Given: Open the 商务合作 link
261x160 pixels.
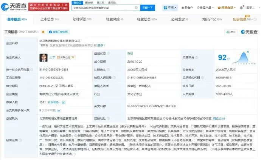Looking at the screenshot, I should click(187, 8).
